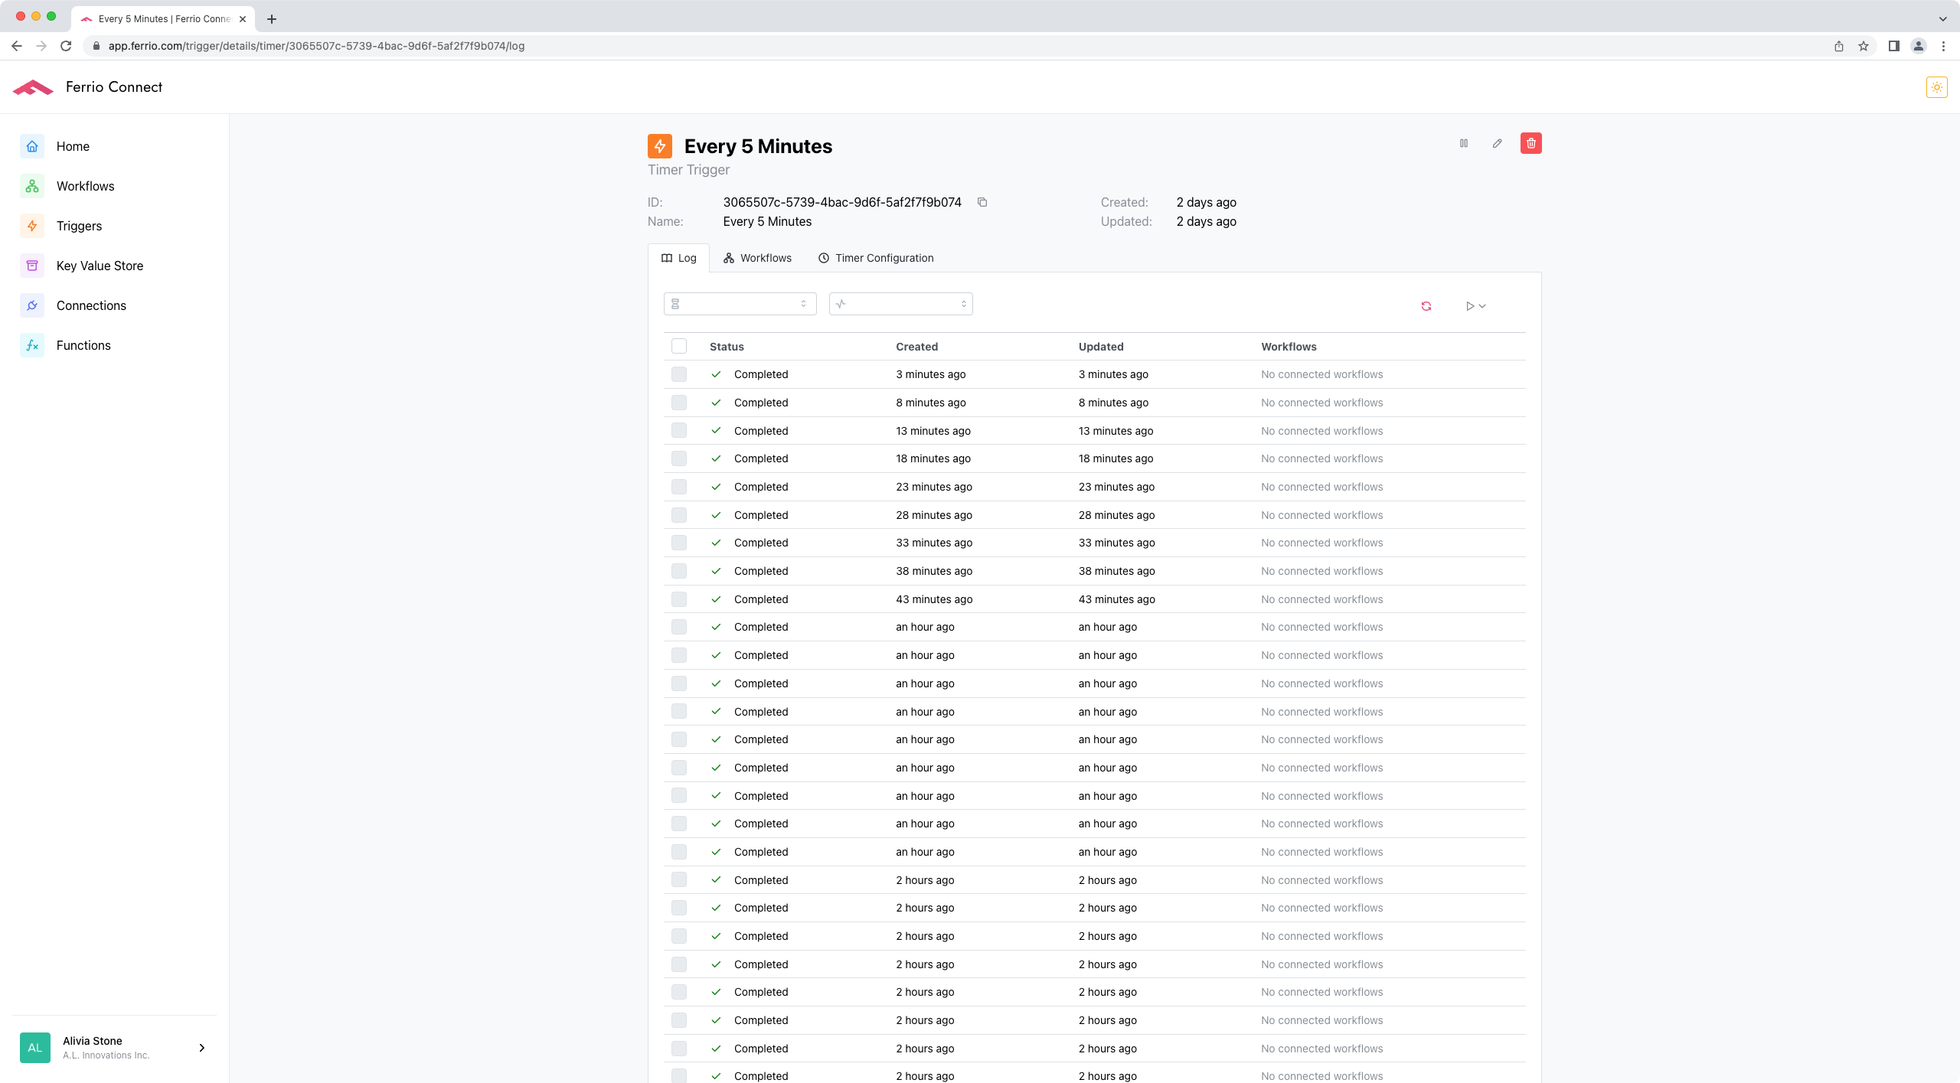Select Workflows from the sidebar
Viewport: 1960px width, 1083px height.
(x=85, y=186)
